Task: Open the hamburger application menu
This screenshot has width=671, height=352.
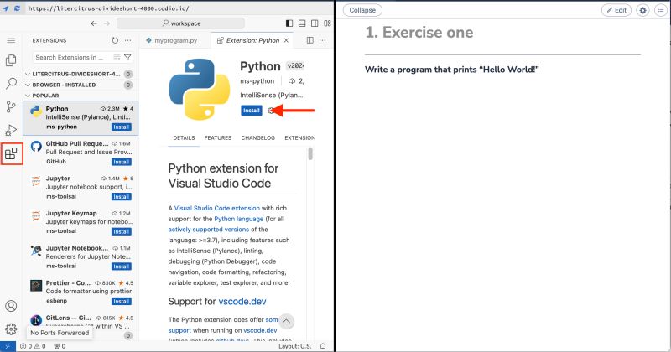Action: pos(11,40)
